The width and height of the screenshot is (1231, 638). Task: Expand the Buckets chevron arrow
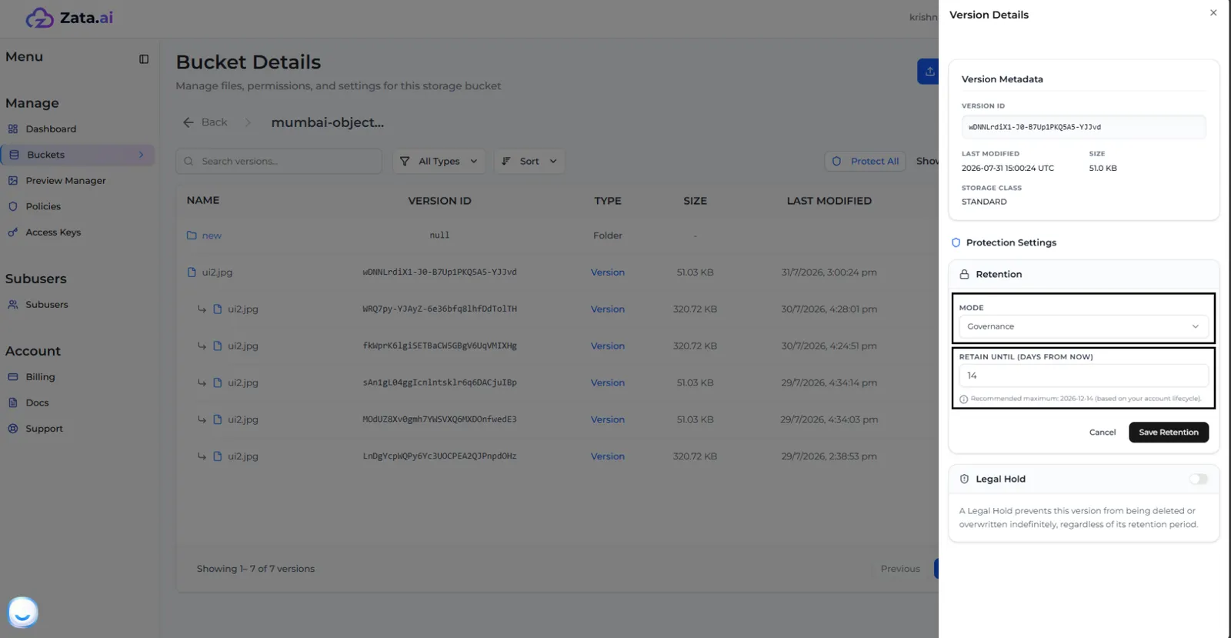point(141,155)
